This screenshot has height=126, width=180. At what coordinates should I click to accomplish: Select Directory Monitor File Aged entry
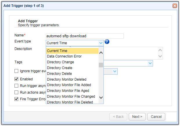(68, 91)
